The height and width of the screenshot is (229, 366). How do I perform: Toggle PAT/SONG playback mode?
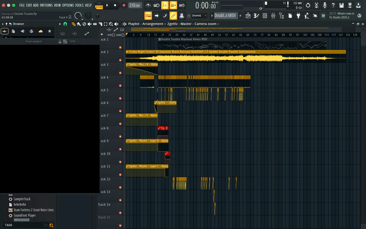(99, 5)
